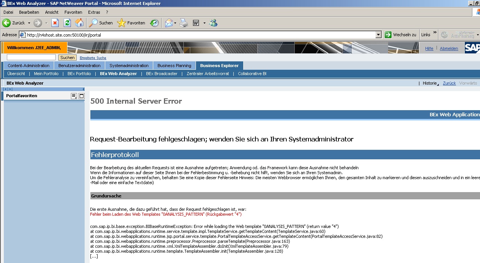Expand the Zurück back history dropdown

pyautogui.click(x=29, y=23)
